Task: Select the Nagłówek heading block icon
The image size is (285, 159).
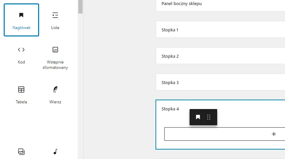Action: pos(21,15)
